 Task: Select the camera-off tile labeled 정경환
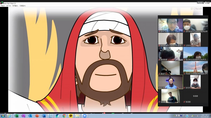(195, 96)
